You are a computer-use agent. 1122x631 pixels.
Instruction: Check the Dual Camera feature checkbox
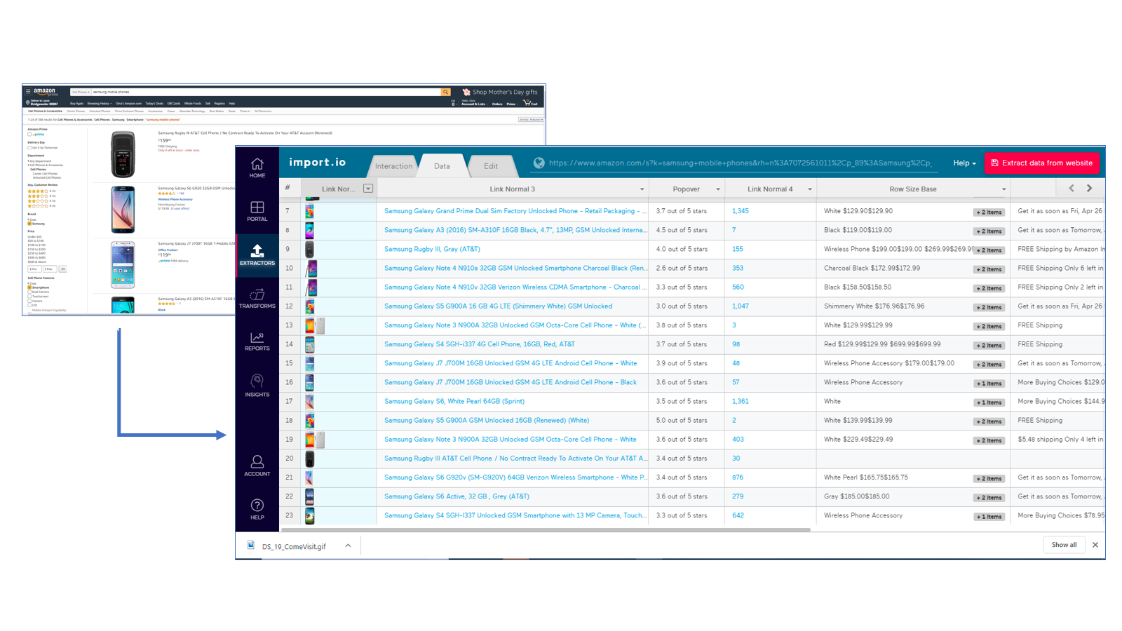pyautogui.click(x=29, y=292)
